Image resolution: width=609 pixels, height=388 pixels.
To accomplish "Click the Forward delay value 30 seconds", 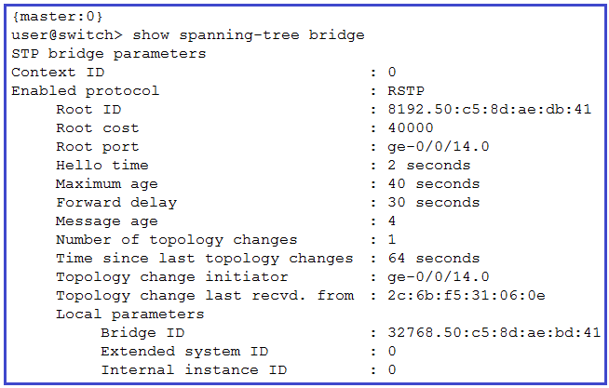I will 434,202.
